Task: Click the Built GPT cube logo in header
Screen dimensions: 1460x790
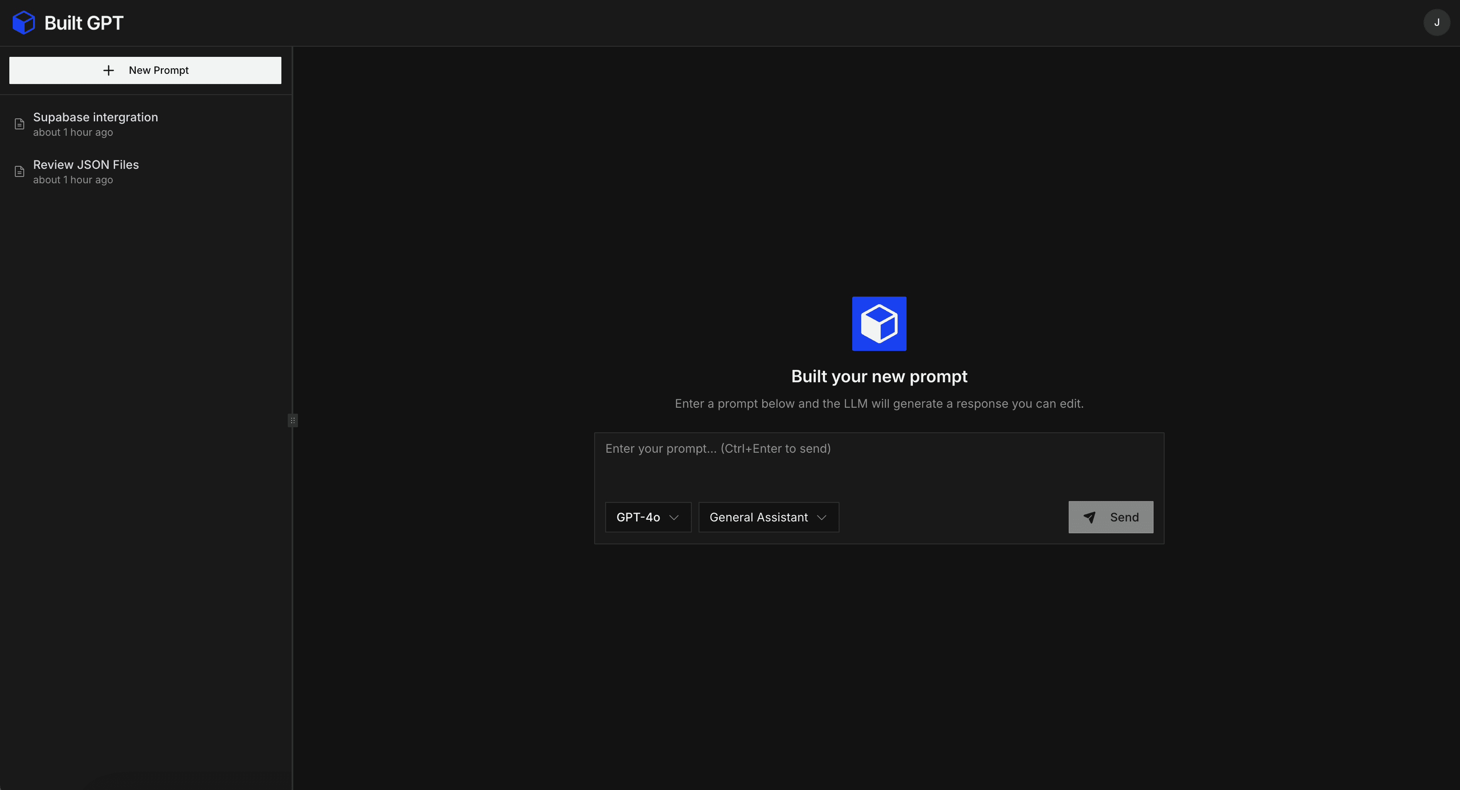Action: (x=24, y=22)
